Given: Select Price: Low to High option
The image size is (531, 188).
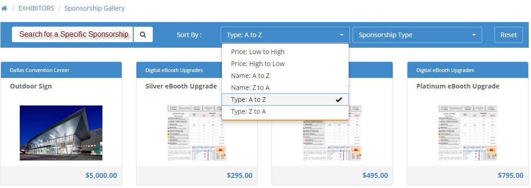Looking at the screenshot, I should pos(258,52).
